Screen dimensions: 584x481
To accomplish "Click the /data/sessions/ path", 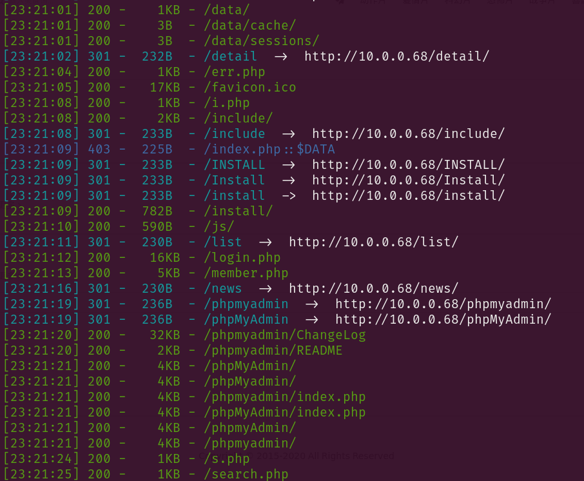I will coord(262,41).
